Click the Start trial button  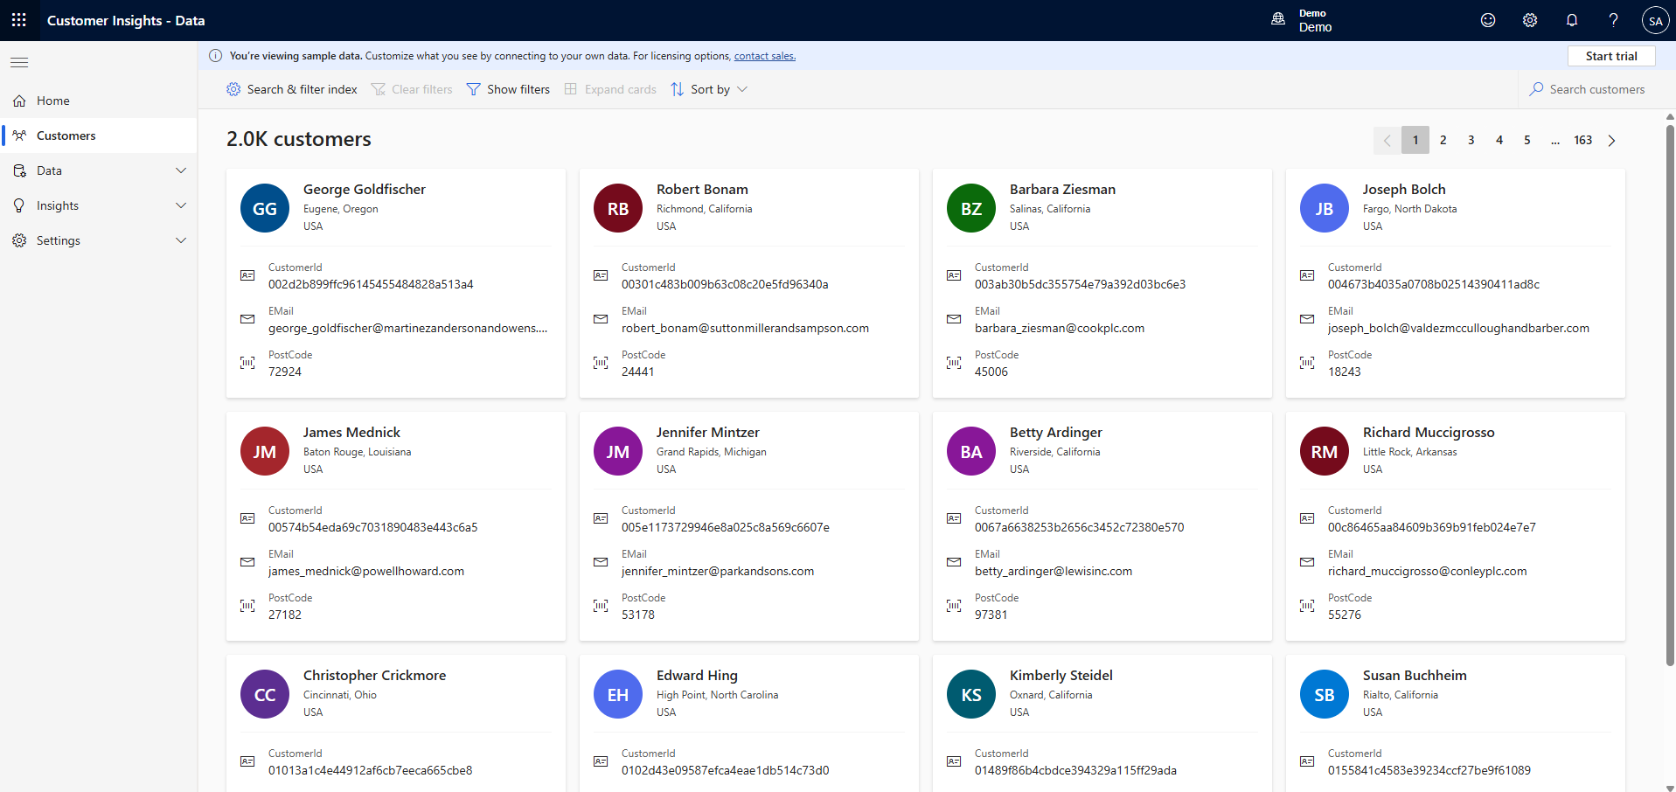coord(1611,56)
